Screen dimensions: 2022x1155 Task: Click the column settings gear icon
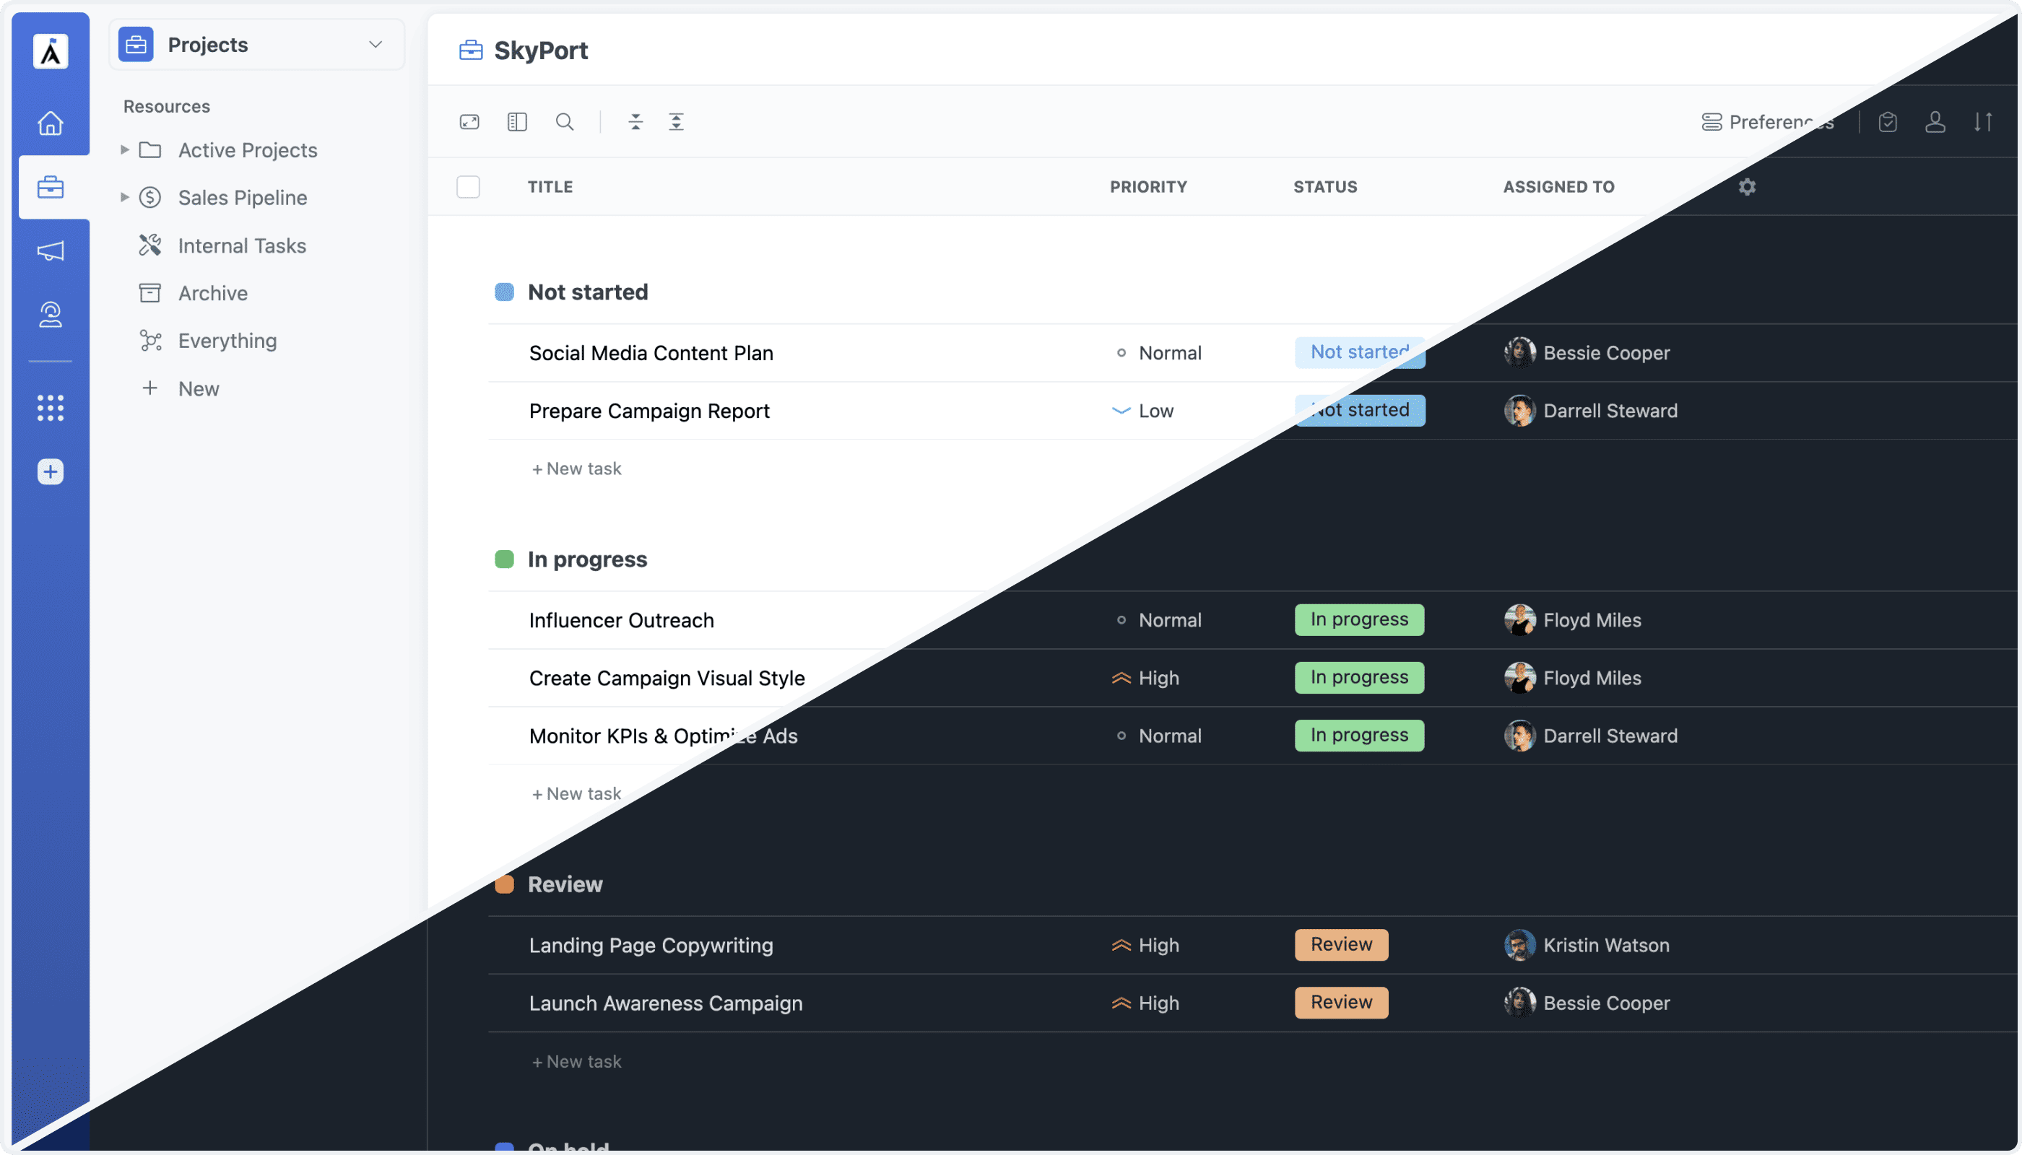point(1747,187)
